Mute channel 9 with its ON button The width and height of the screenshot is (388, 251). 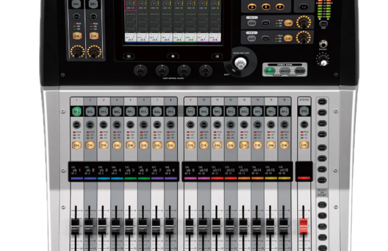coord(190,145)
